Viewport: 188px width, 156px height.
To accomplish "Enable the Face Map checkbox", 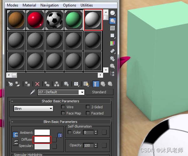I will (x=63, y=113).
